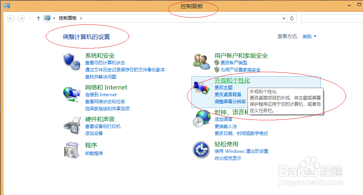Image resolution: width=363 pixels, height=195 pixels.
Task: Click the 控制面板 breadcrumb in address bar
Action: click(x=68, y=18)
